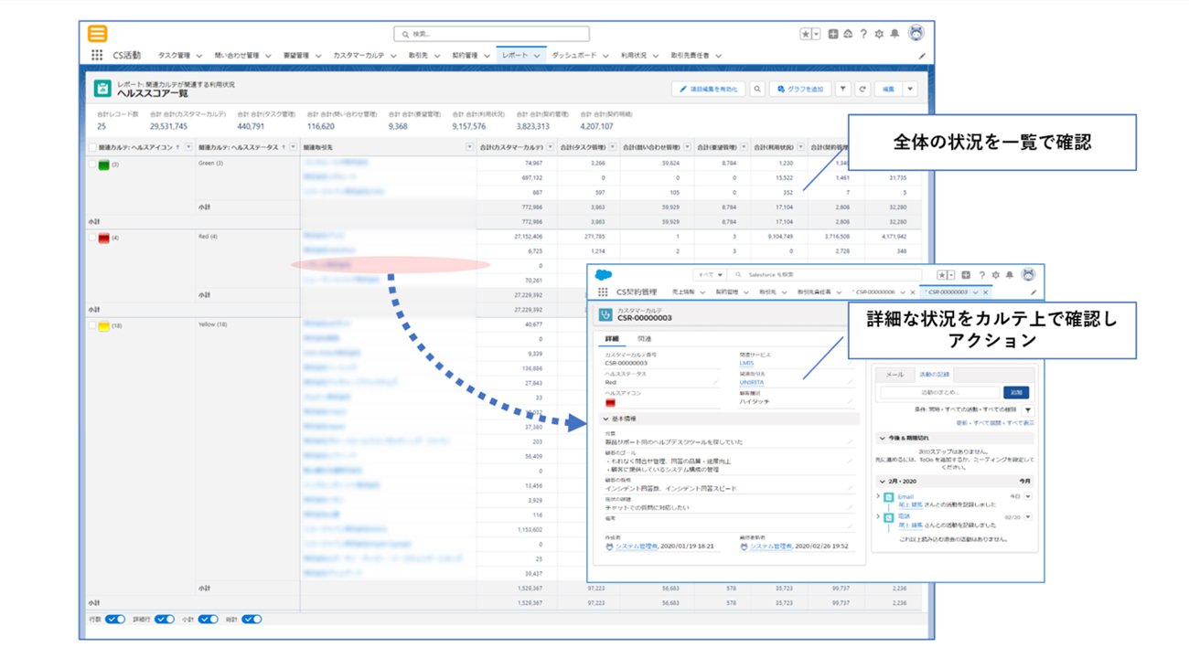
Task: Open the setup gear in the report window
Action: click(x=879, y=34)
